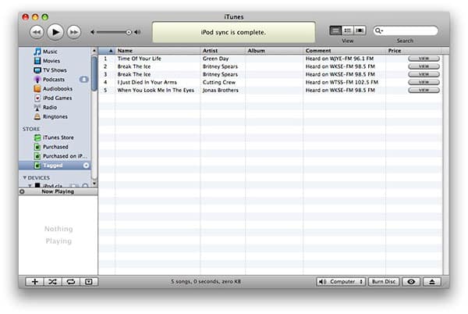This screenshot has height=314, width=468.
Task: Click artist Jonas Brothers
Action: (x=220, y=91)
